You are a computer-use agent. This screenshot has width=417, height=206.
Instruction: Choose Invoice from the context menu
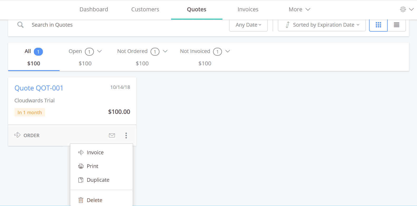tap(101, 152)
